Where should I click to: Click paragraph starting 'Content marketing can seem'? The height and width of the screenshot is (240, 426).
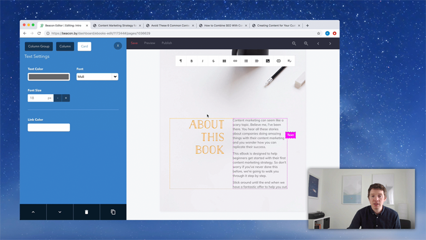pyautogui.click(x=258, y=133)
